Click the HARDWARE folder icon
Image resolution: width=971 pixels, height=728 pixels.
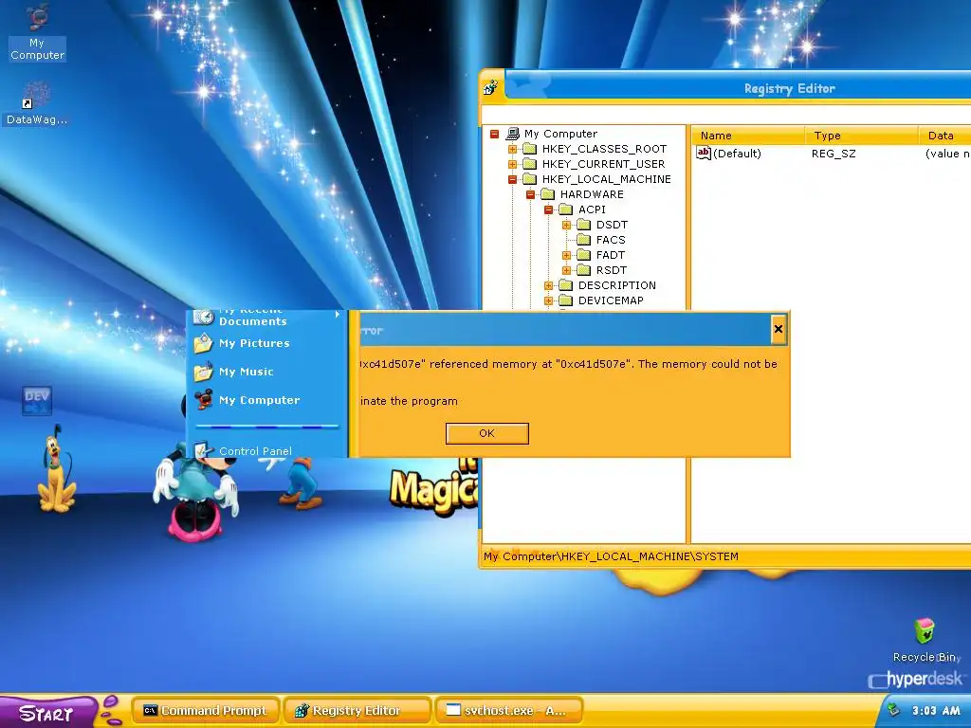[x=547, y=194]
